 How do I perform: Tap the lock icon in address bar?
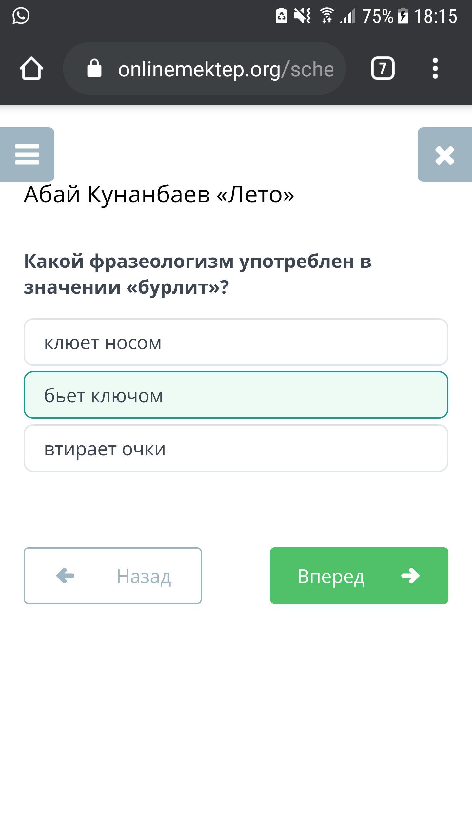[94, 68]
